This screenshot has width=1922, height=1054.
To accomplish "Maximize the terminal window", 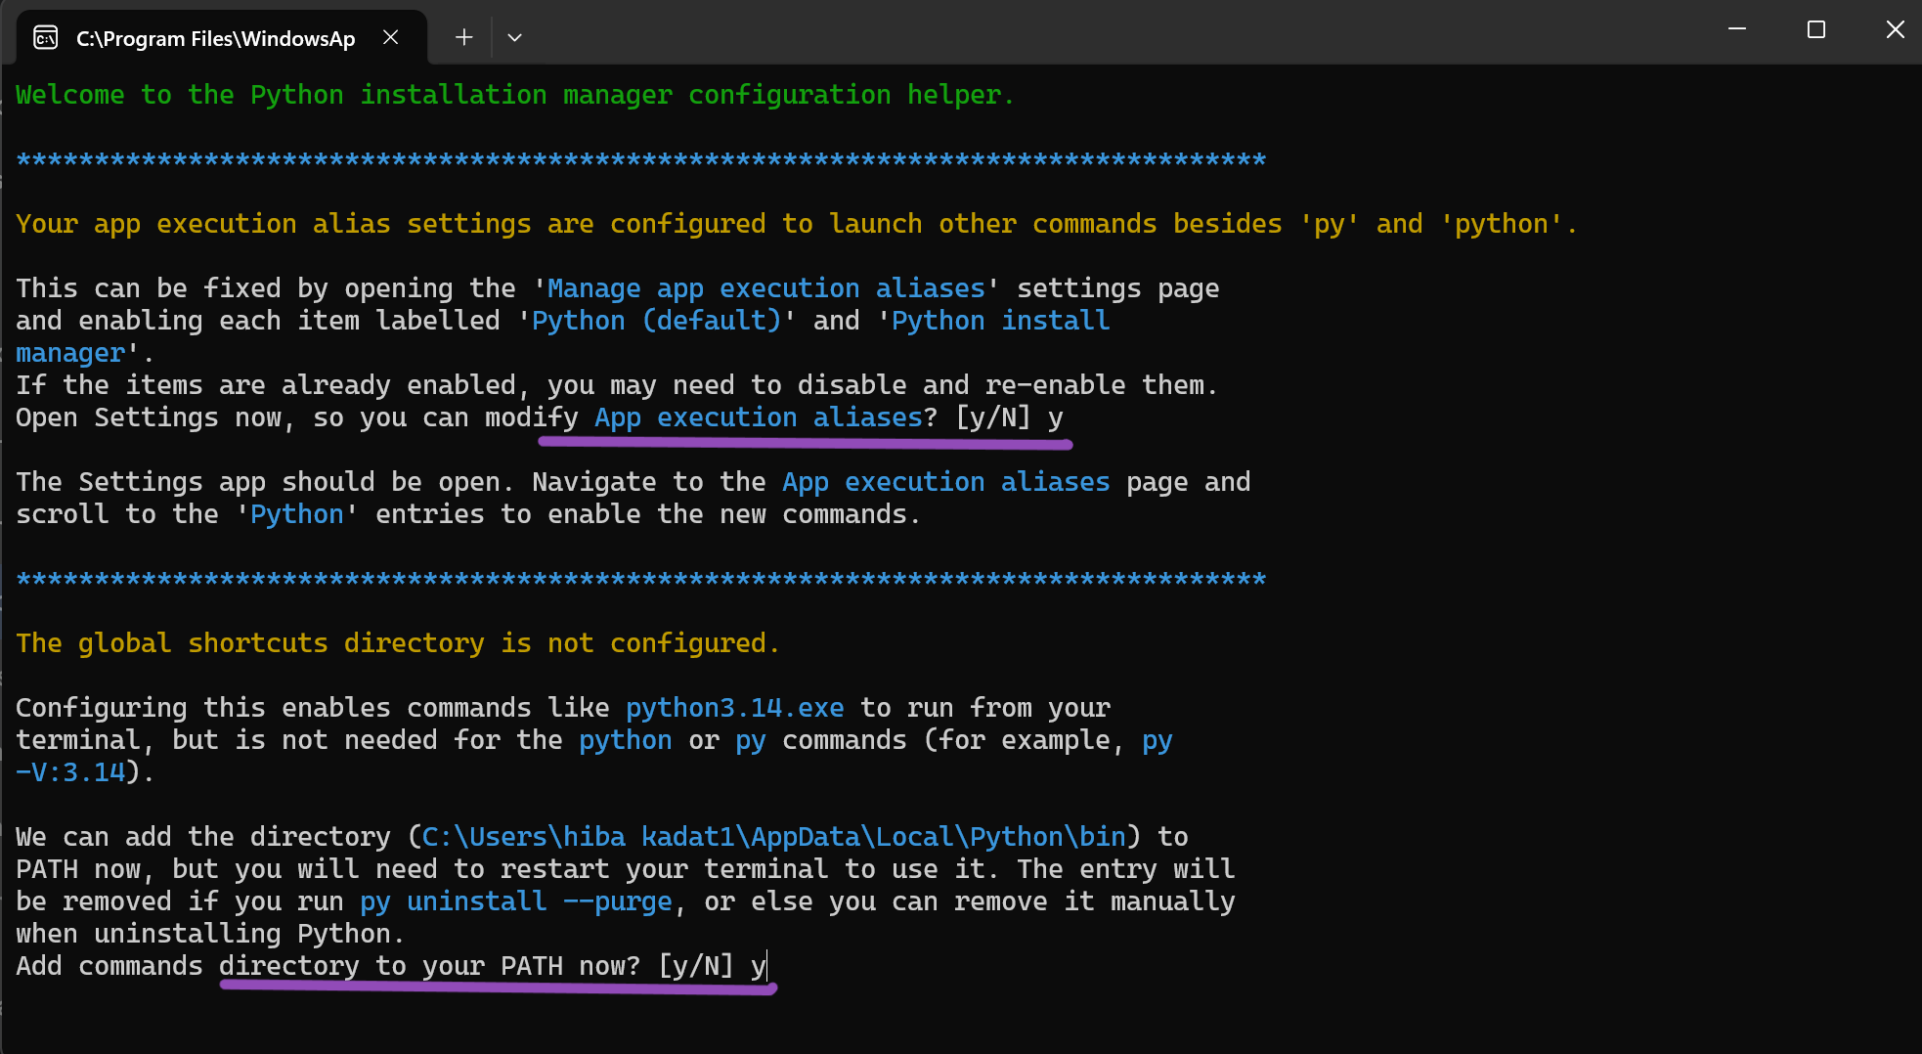I will (1816, 29).
